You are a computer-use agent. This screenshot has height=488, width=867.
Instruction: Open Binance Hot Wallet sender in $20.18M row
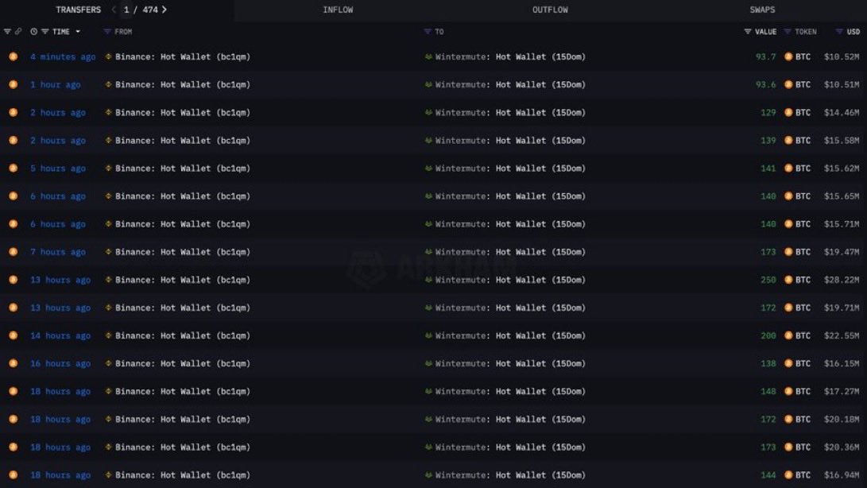tap(183, 419)
